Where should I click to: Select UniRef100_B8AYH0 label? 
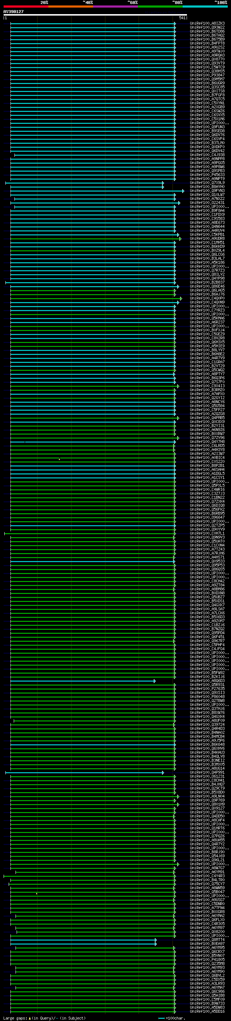[x=207, y=187]
